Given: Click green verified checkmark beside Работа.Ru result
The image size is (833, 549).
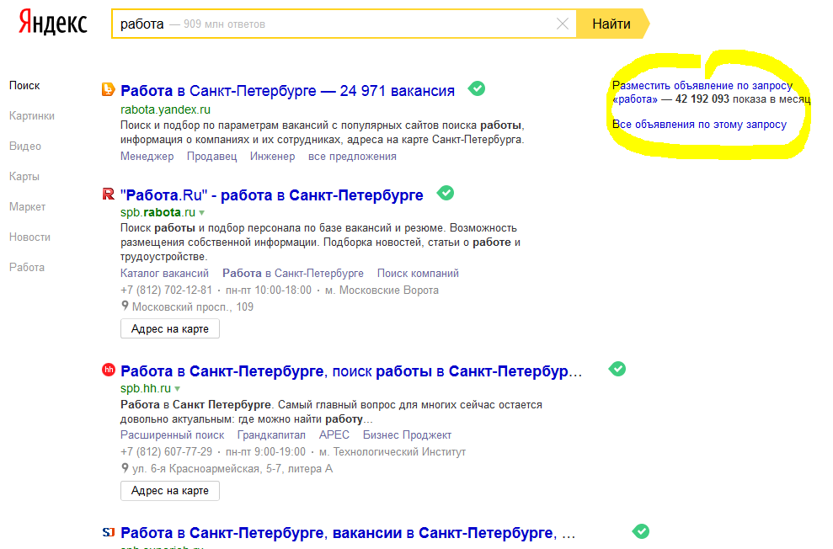Looking at the screenshot, I should (x=446, y=194).
